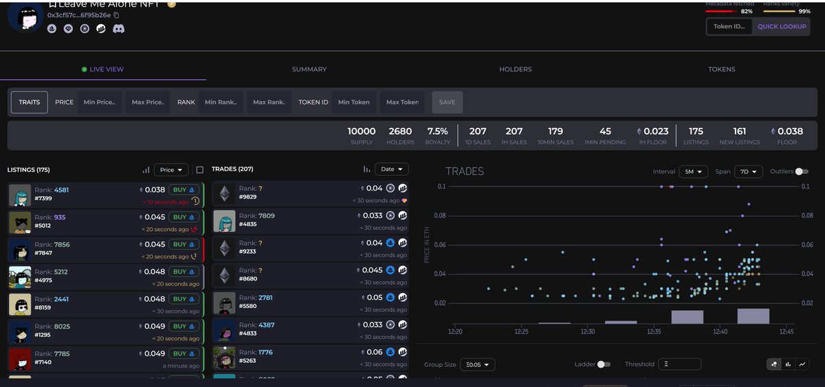Viewport: 825px width, 387px height.
Task: Switch chart to bar chart view
Action: 789,364
